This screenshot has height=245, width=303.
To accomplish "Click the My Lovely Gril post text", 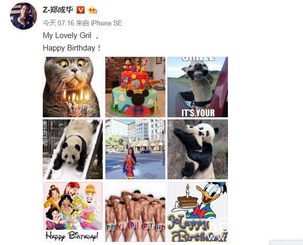I will [x=67, y=35].
